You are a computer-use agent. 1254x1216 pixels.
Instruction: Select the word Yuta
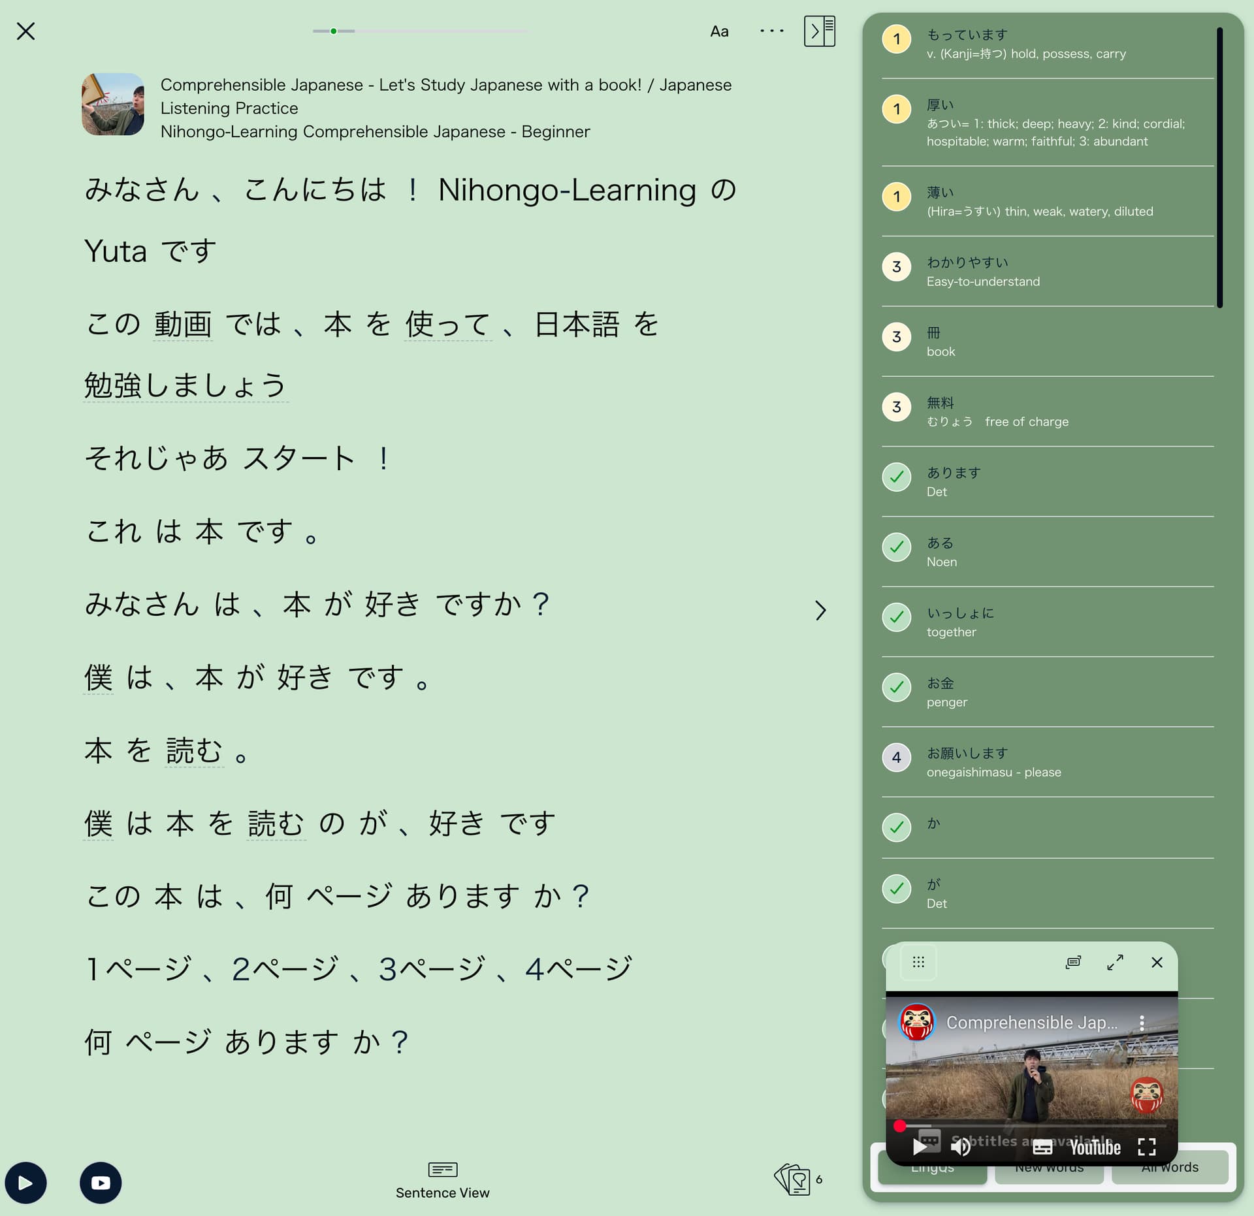(x=116, y=251)
